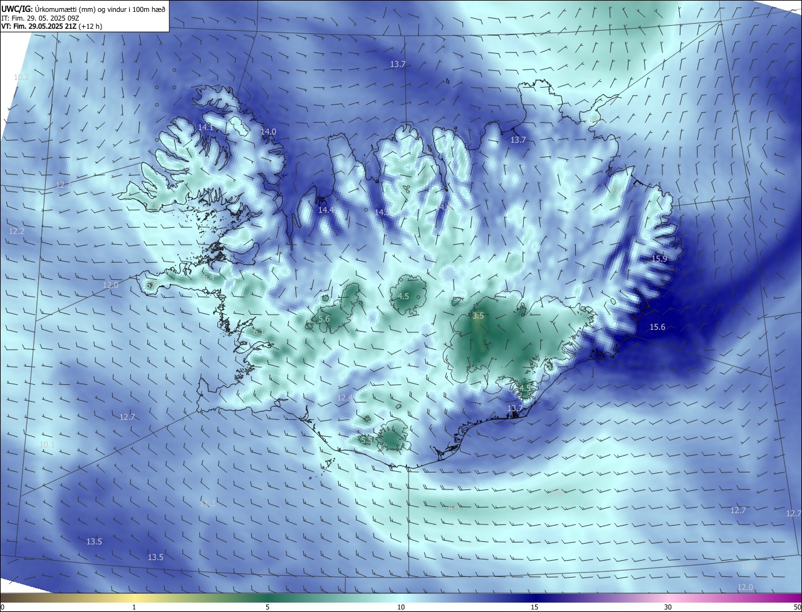Click tick label 50 on the color scale
The width and height of the screenshot is (802, 612).
797,607
